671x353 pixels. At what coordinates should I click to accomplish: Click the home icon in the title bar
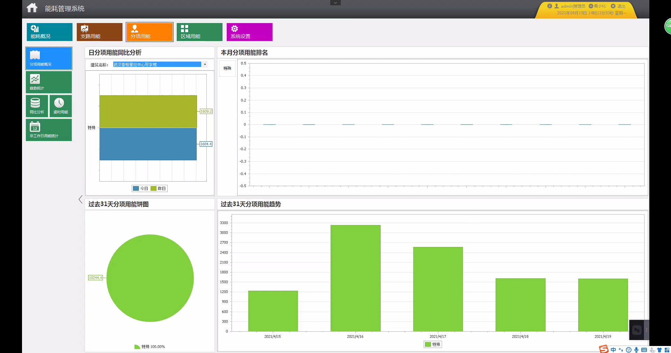32,8
